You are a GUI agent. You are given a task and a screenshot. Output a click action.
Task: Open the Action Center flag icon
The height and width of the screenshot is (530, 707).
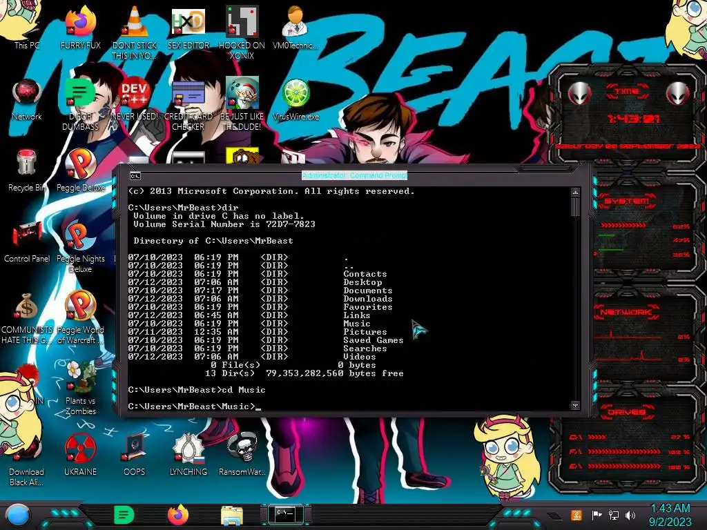tap(597, 516)
